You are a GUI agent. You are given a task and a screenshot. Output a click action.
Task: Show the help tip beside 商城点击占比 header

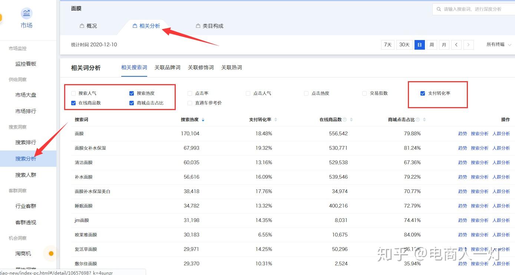[418, 120]
